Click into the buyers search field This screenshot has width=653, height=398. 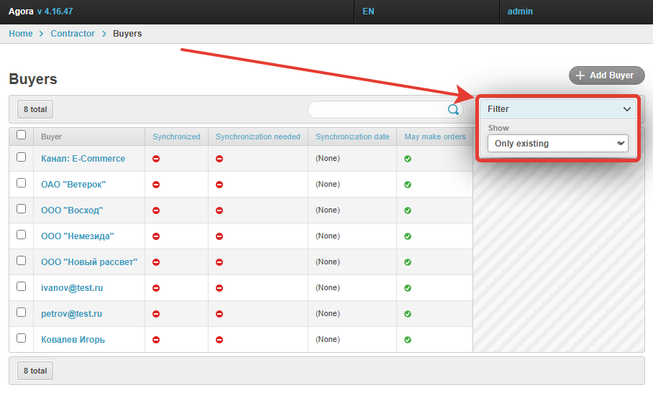click(376, 109)
